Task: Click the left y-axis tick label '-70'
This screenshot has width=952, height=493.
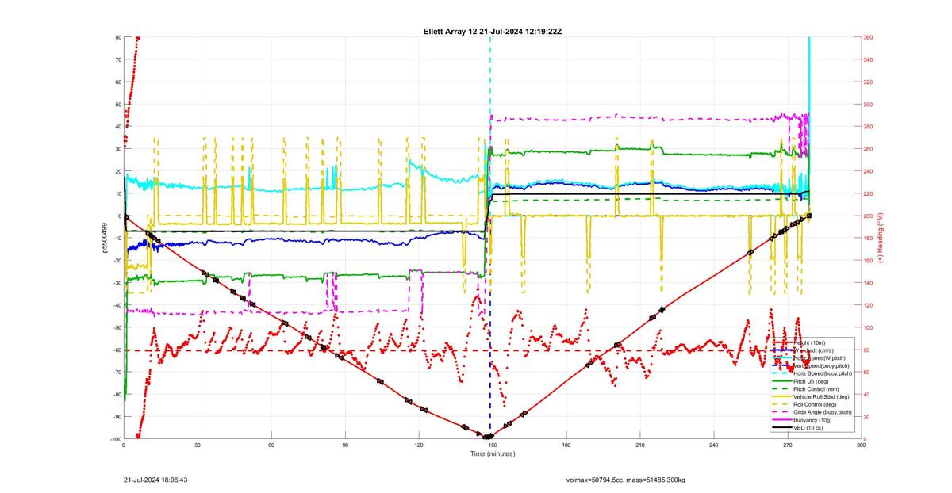Action: 116,373
